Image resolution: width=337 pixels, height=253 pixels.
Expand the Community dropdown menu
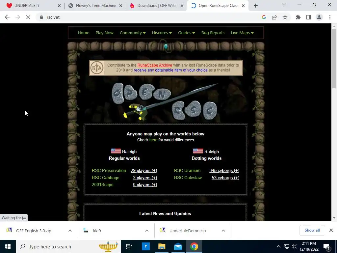click(x=133, y=33)
